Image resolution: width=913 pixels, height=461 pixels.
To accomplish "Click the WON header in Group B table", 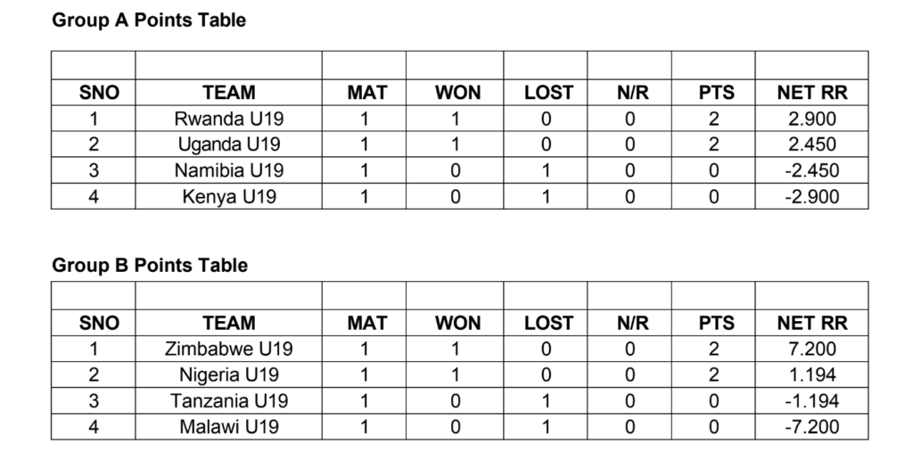I will 456,323.
